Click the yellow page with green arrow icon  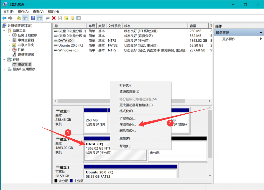click(66, 18)
